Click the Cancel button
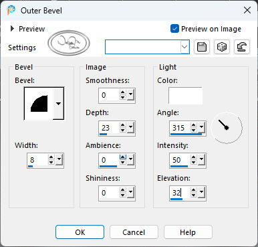Image resolution: width=258 pixels, height=247 pixels. point(134,232)
